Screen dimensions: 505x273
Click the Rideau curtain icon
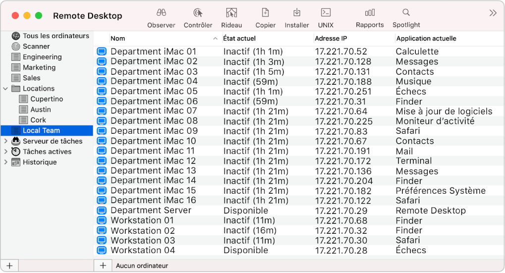pyautogui.click(x=231, y=13)
